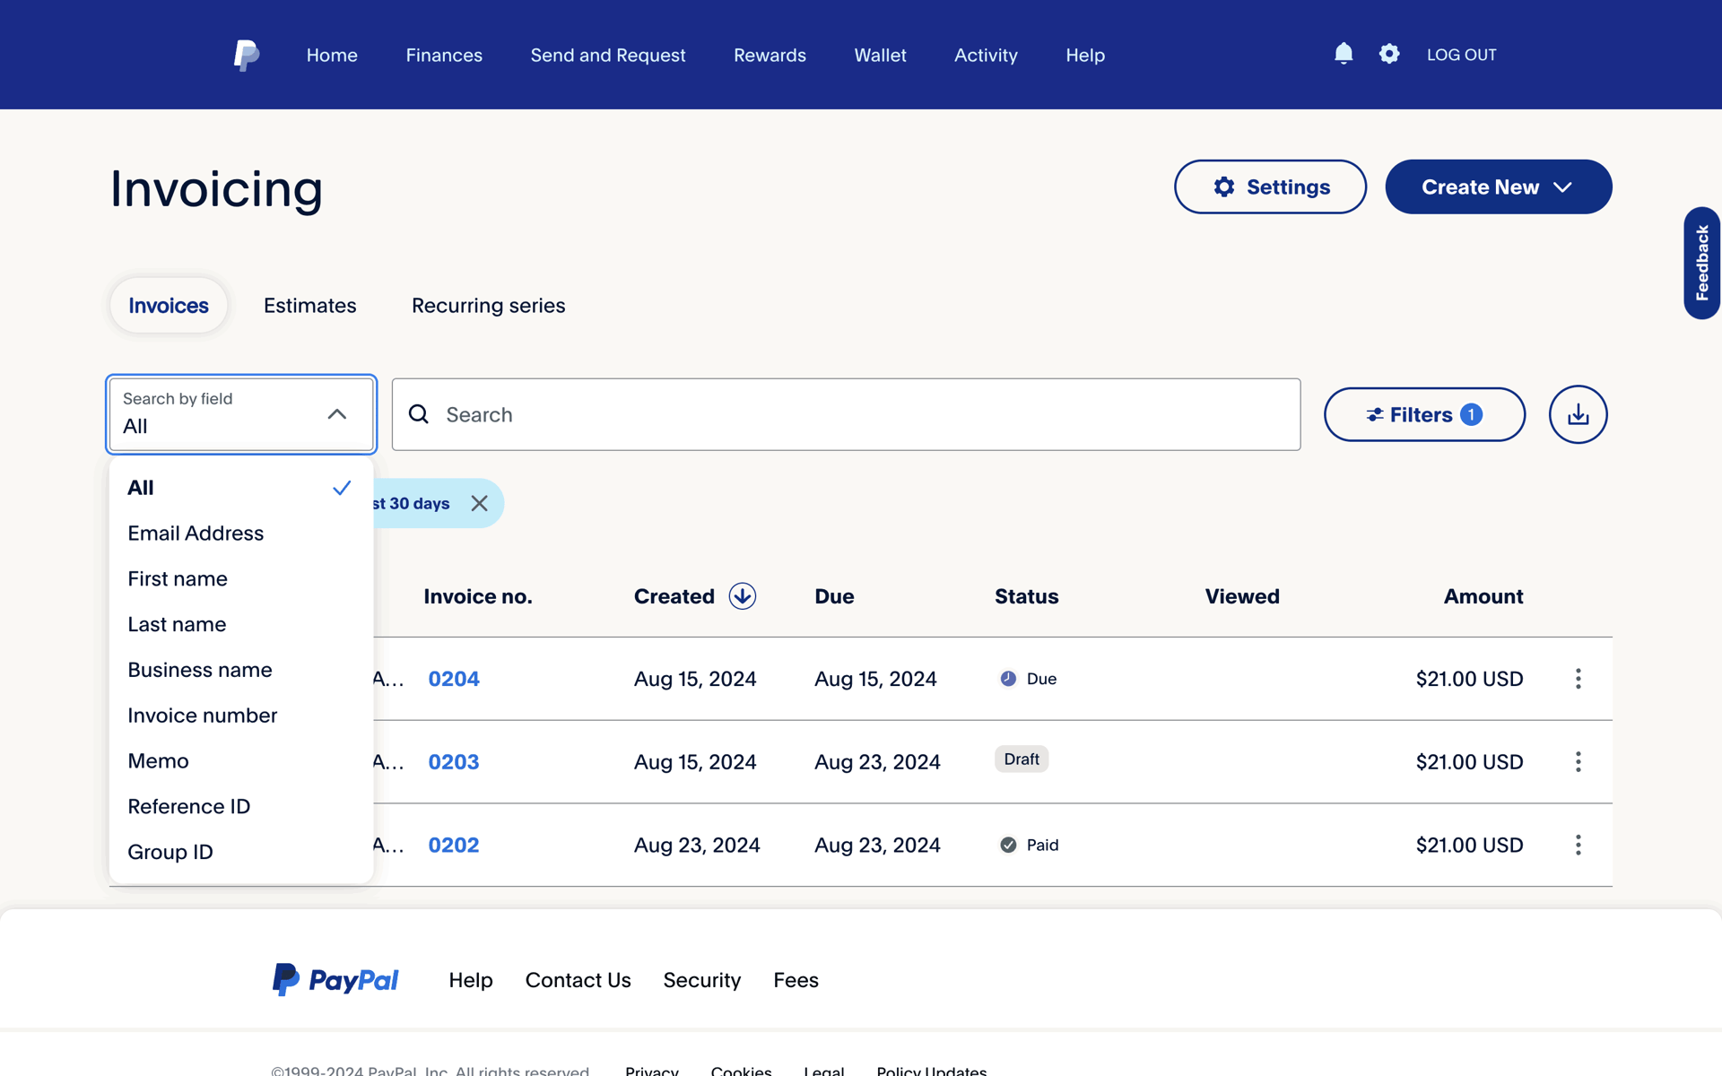
Task: Switch to the Recurring series tab
Action: coord(488,306)
